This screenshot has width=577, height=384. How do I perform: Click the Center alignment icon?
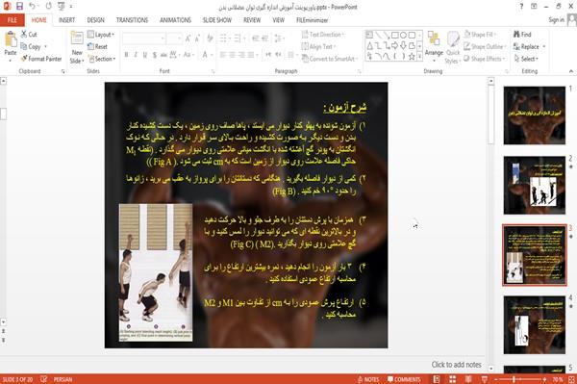[x=232, y=55]
